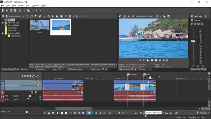Expand the Media By Type tree node
This screenshot has height=119, width=211.
[3, 23]
